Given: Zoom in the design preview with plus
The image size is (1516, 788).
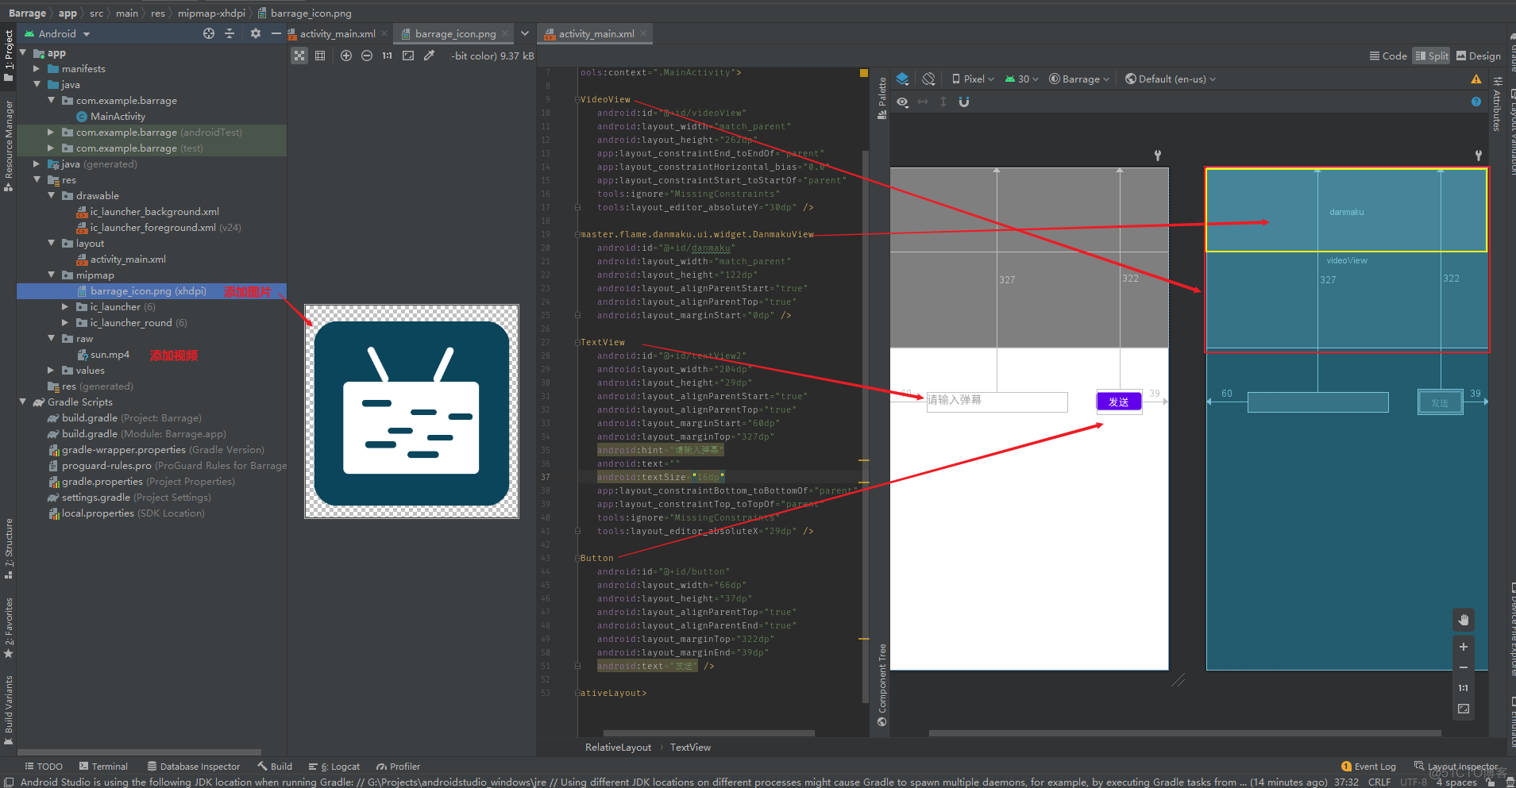Looking at the screenshot, I should 1464,647.
